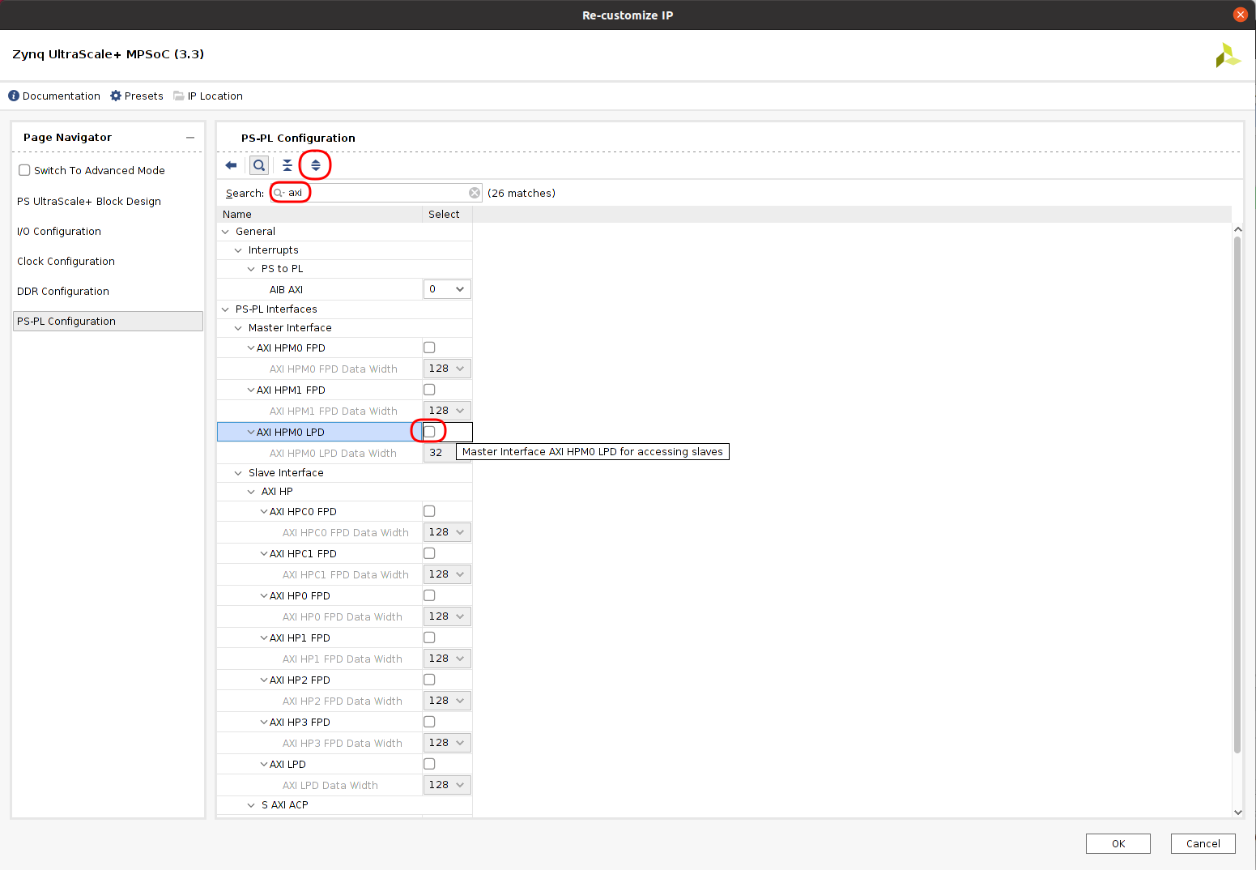Click the back arrow toolbar icon

point(231,165)
